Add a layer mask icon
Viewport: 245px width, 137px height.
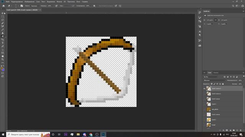click(227, 130)
